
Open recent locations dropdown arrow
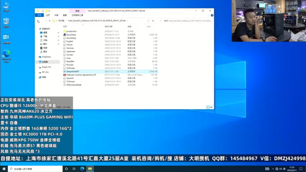pyautogui.click(x=46, y=21)
